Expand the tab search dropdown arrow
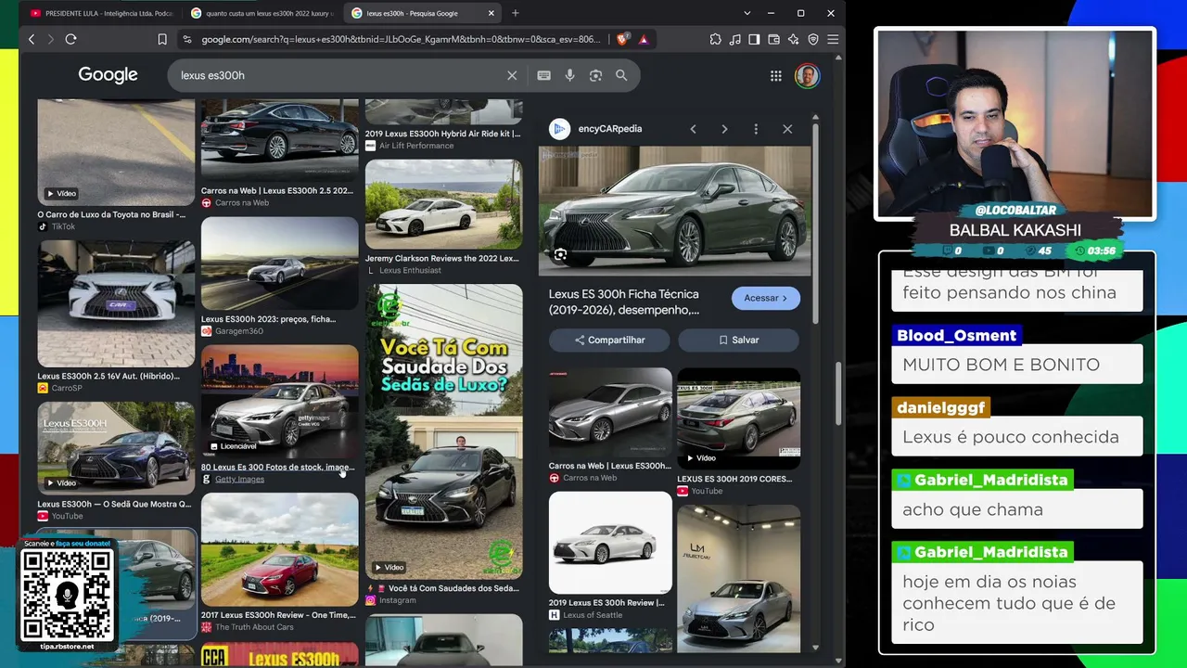The image size is (1187, 668). (747, 13)
